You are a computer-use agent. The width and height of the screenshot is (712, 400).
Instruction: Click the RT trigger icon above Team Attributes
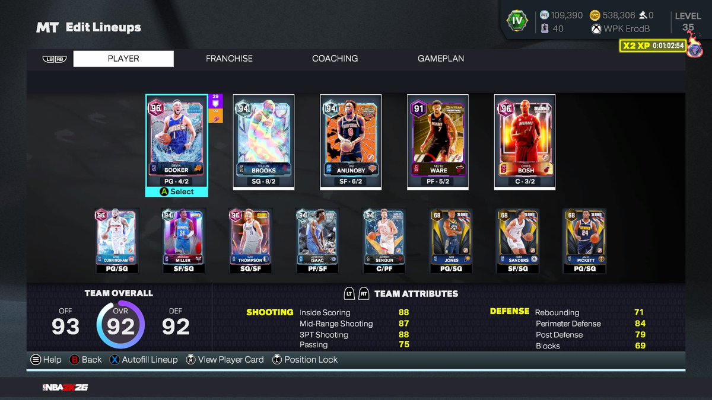[364, 293]
